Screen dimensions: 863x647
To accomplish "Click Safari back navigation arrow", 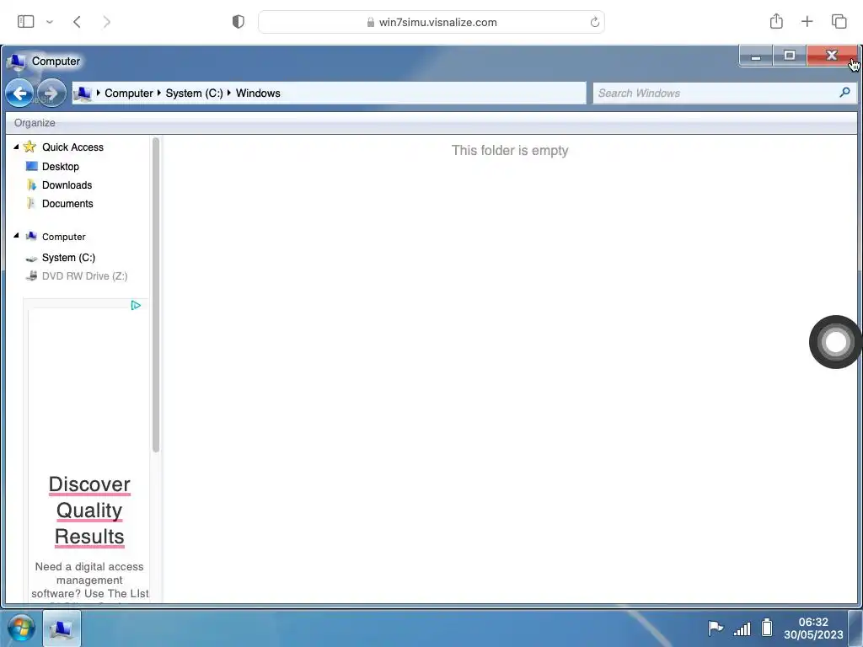I will (x=77, y=21).
